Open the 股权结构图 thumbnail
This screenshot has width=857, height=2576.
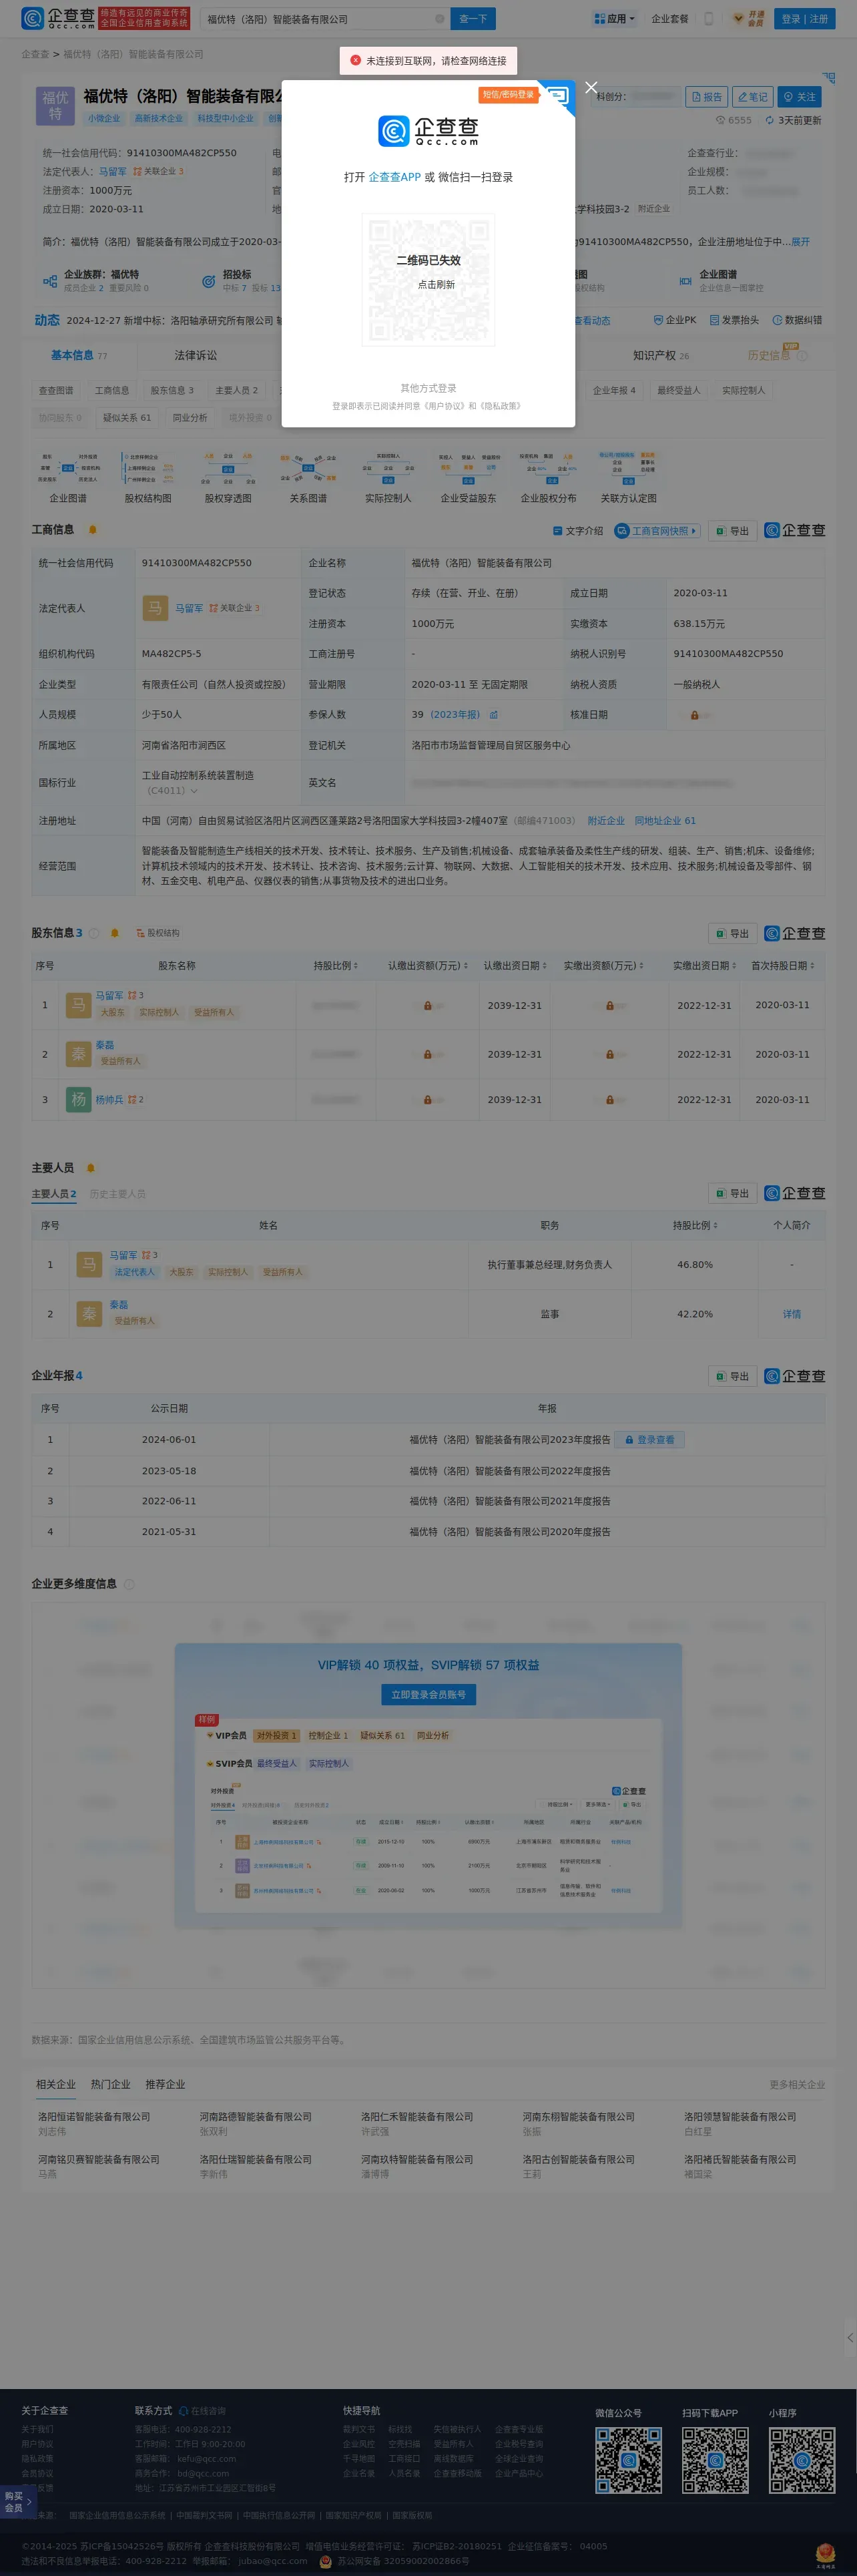click(148, 477)
